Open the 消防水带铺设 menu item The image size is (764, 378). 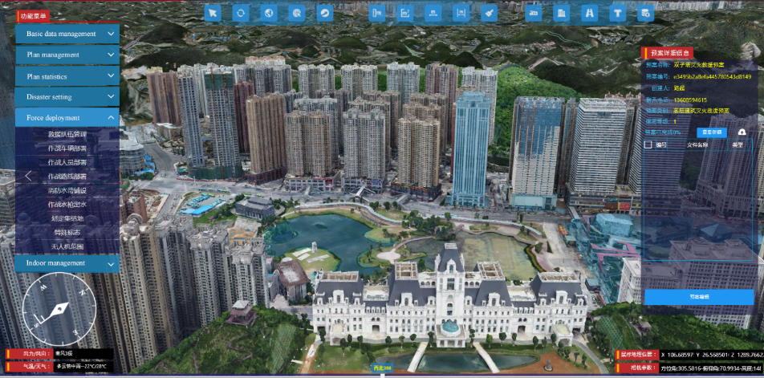pyautogui.click(x=67, y=191)
